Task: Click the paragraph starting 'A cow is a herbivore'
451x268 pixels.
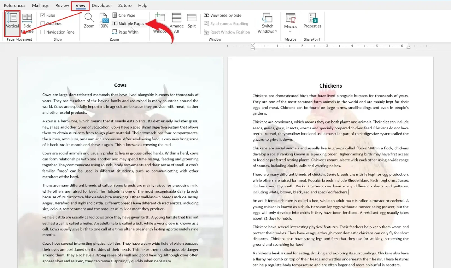Action: pos(120,133)
